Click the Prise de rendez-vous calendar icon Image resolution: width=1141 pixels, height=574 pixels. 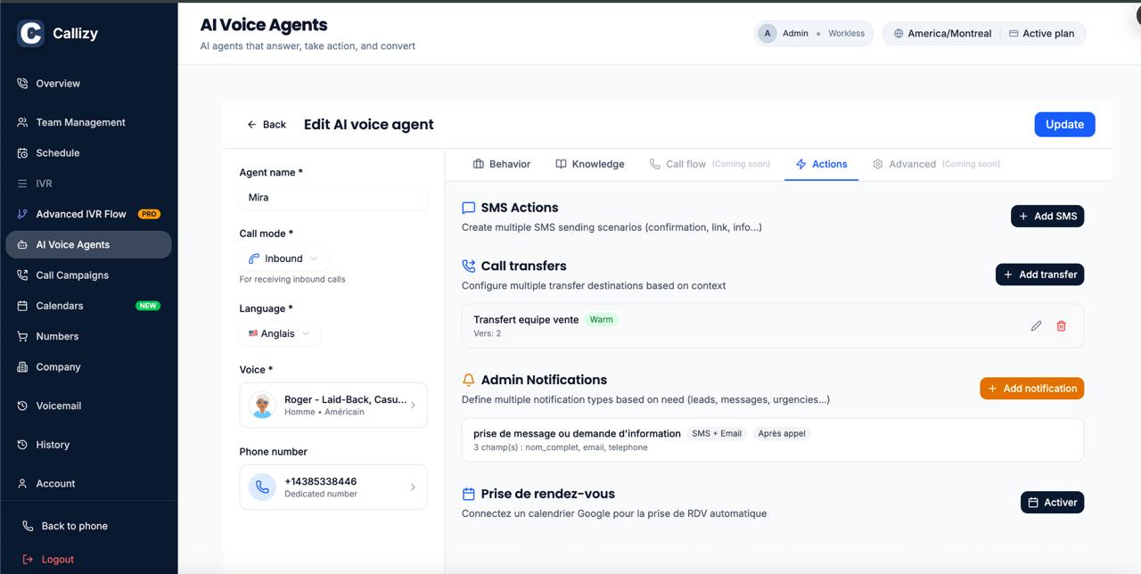[x=468, y=494]
